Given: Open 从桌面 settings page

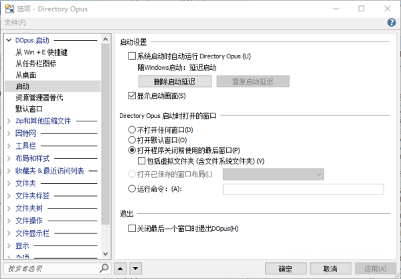Looking at the screenshot, I should click(26, 75).
